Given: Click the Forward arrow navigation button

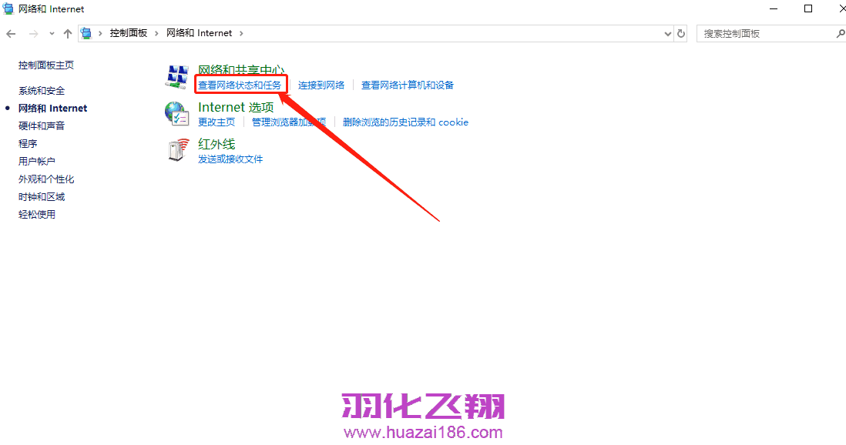Looking at the screenshot, I should tap(33, 33).
